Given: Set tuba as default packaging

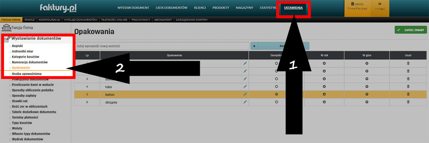Looking at the screenshot, I should pos(276,86).
